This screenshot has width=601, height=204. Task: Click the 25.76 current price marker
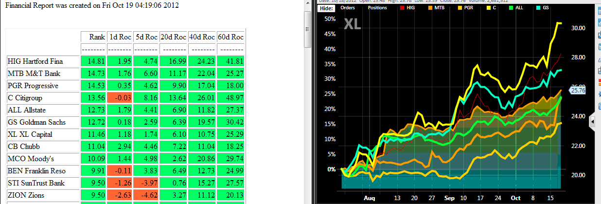coord(576,90)
